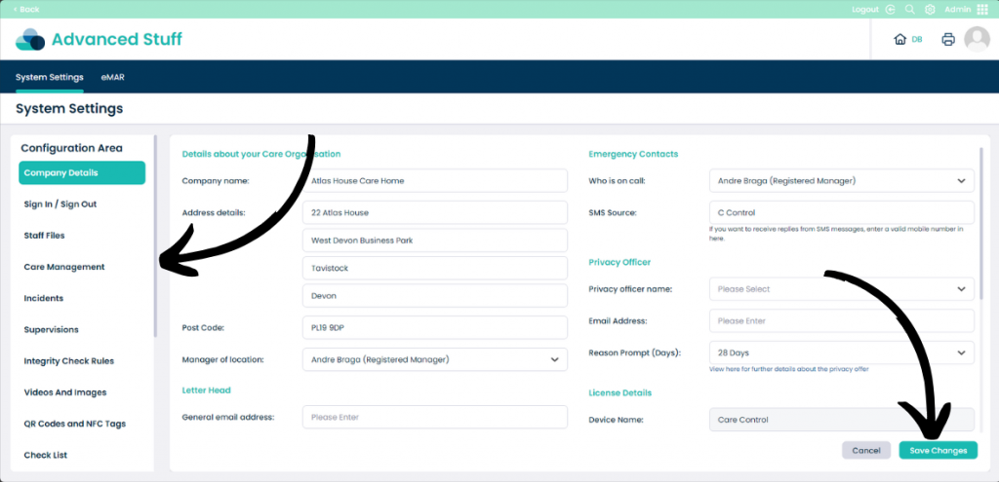Viewport: 999px width, 482px height.
Task: Open the Reason Prompt (Days) dropdown
Action: (842, 352)
